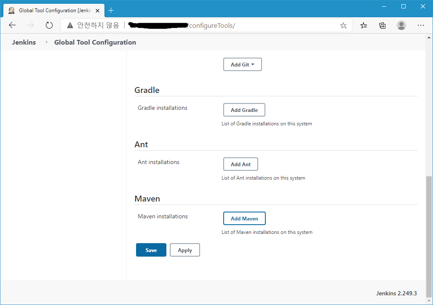Click the page vertical scrollbar thumb

(x=429, y=236)
